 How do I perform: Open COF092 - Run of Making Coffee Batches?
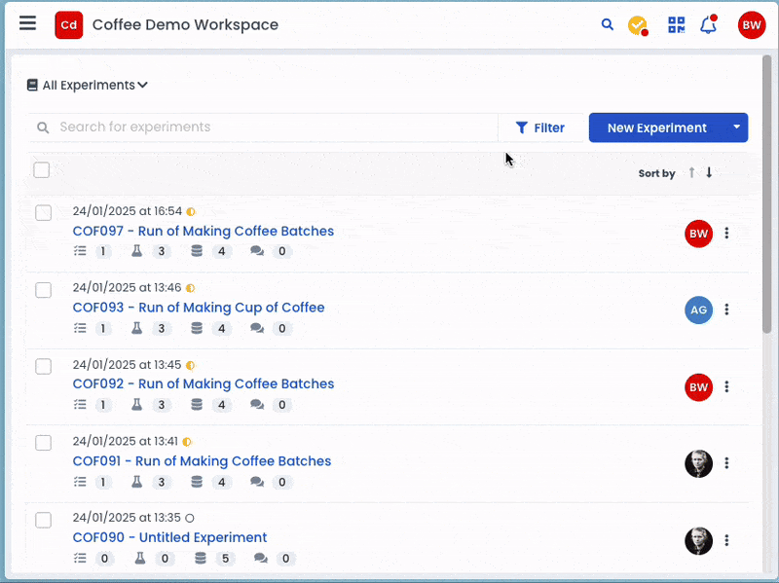(204, 383)
